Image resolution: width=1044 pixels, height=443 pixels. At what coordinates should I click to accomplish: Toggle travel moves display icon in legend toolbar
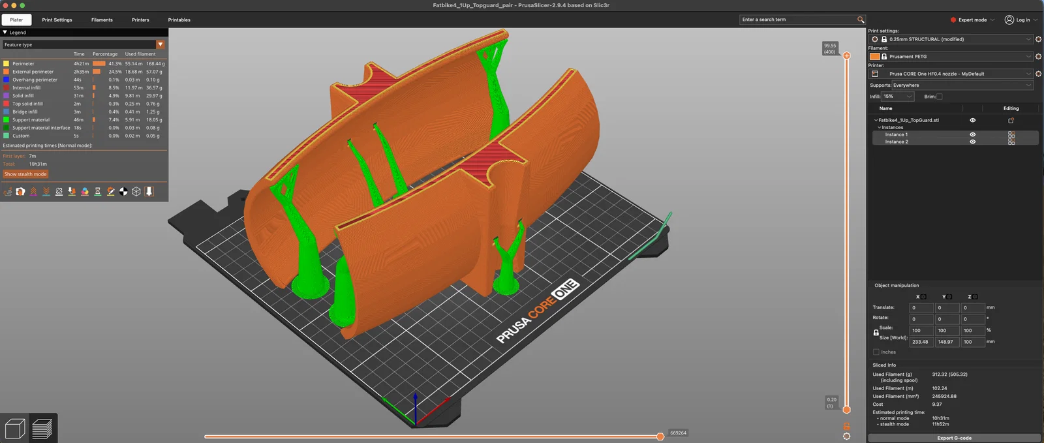pyautogui.click(x=8, y=192)
